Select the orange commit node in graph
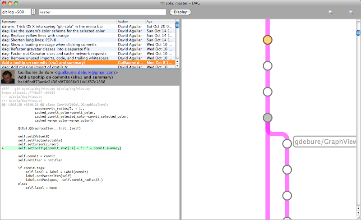Screen dimensions: 361x220 268,40
